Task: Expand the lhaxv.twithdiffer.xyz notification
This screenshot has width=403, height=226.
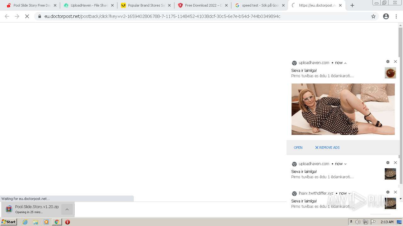Action: pyautogui.click(x=349, y=193)
